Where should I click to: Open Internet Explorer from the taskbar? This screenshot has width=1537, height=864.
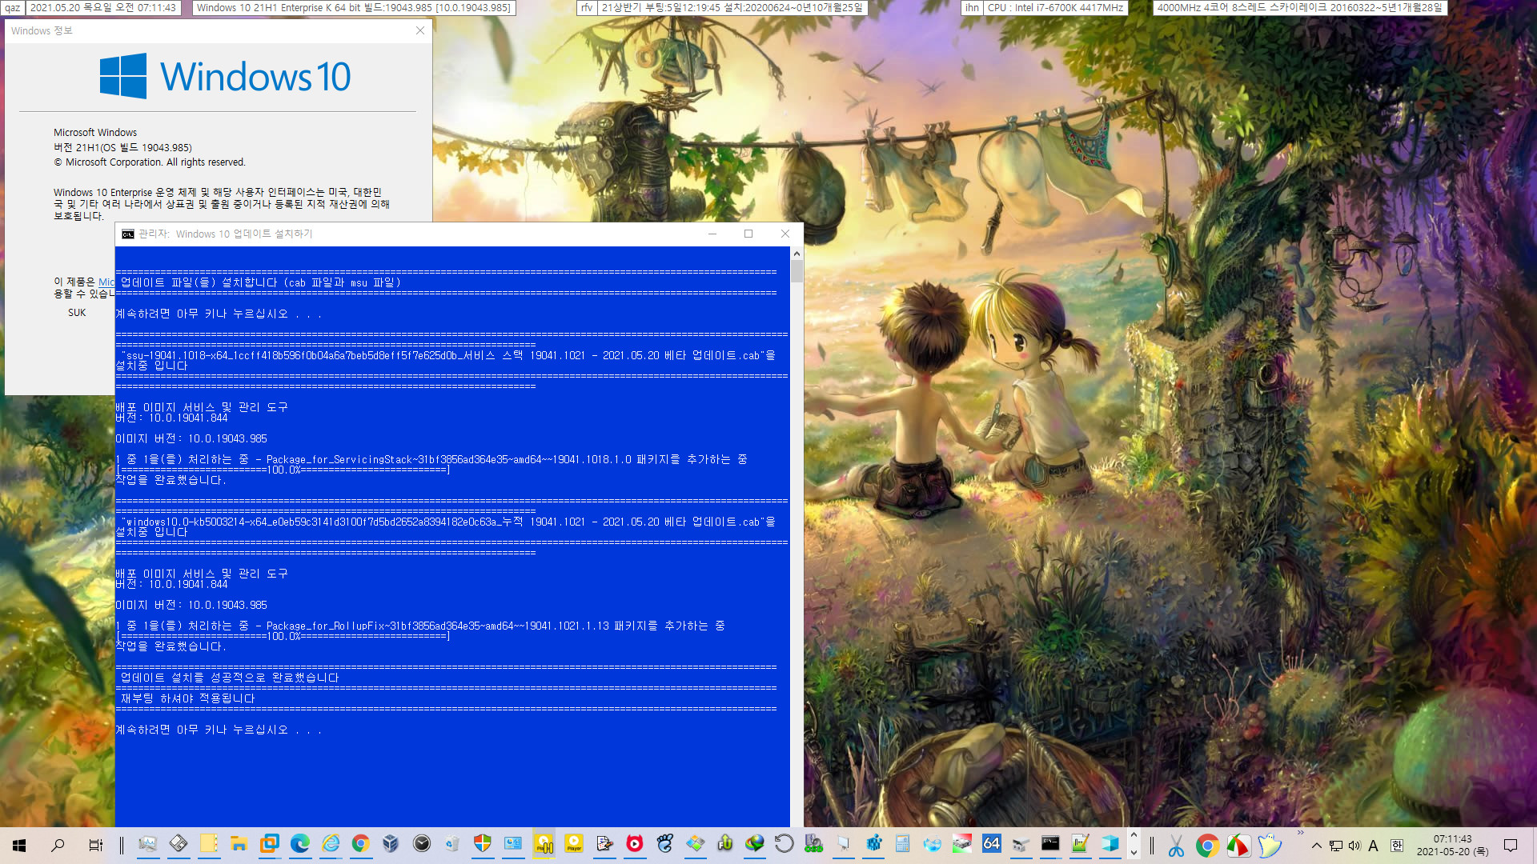pos(330,844)
